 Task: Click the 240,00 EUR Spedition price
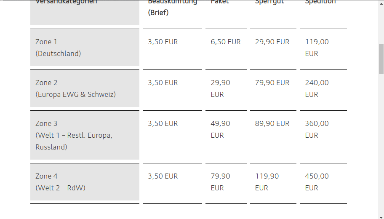coord(317,88)
